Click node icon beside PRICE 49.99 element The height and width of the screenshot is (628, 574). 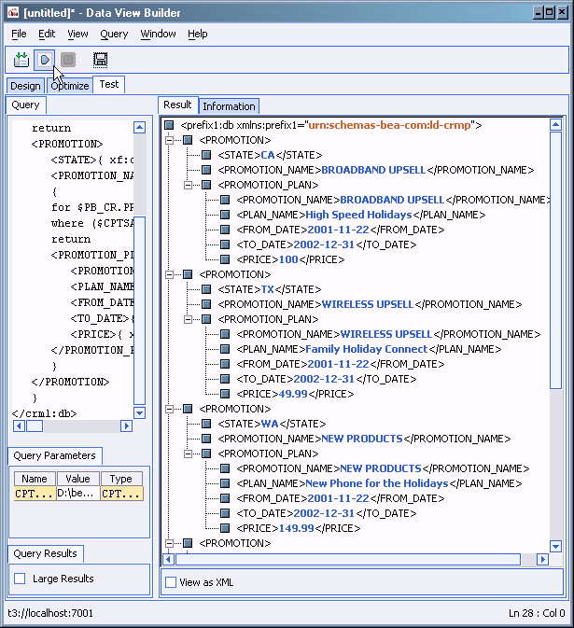tap(225, 394)
